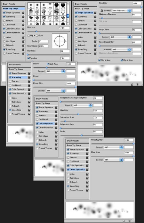Viewport: 144px width, 223px height.
Task: Click the Scatter 316% value field
Action: tap(71, 64)
